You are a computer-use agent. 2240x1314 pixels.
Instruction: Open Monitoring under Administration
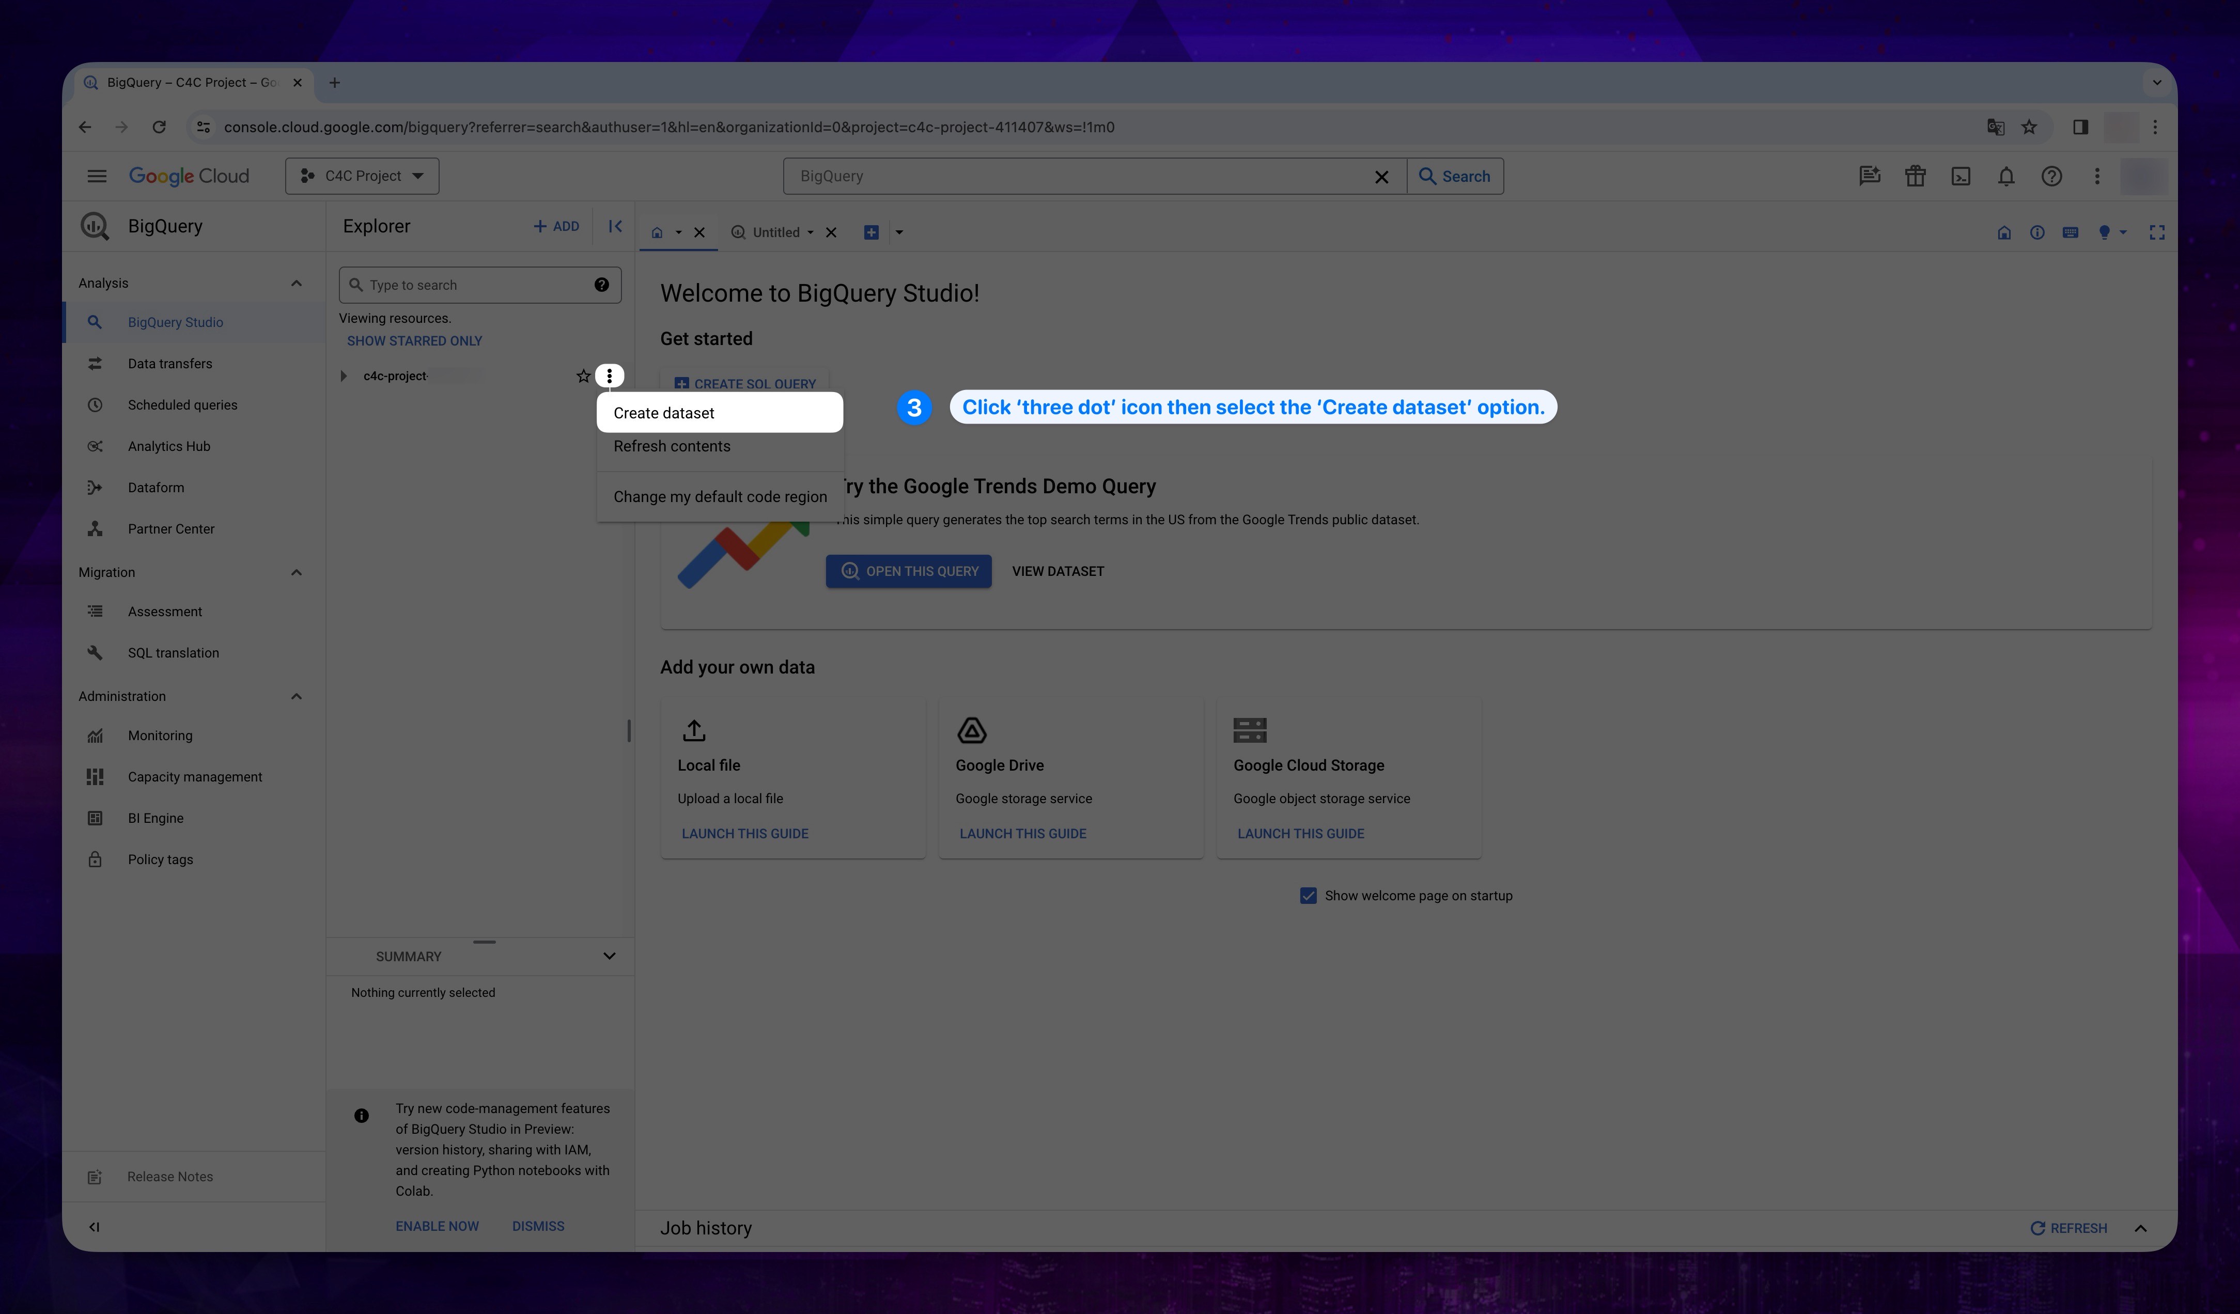[x=194, y=736]
